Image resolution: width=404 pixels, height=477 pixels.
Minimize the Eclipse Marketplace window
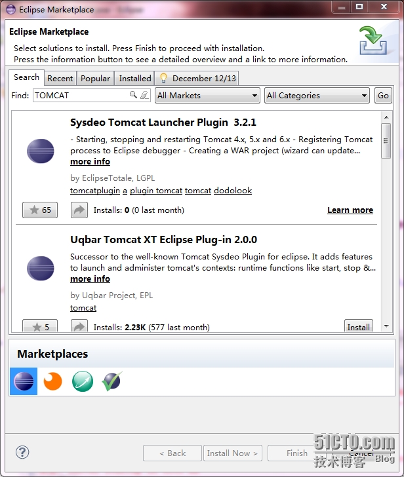coord(342,7)
